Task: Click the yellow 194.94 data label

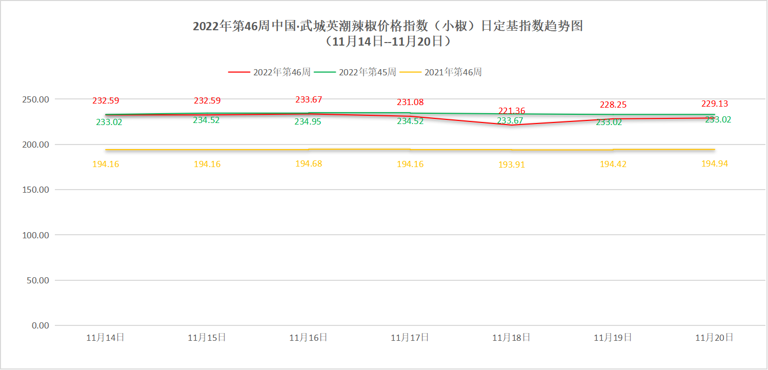Action: point(715,164)
